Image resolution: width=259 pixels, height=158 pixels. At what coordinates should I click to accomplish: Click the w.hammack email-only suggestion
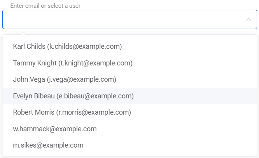(x=55, y=129)
